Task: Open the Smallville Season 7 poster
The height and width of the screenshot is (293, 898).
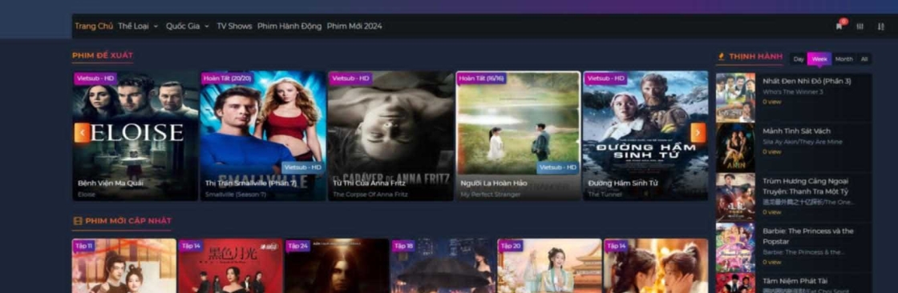Action: (x=263, y=135)
